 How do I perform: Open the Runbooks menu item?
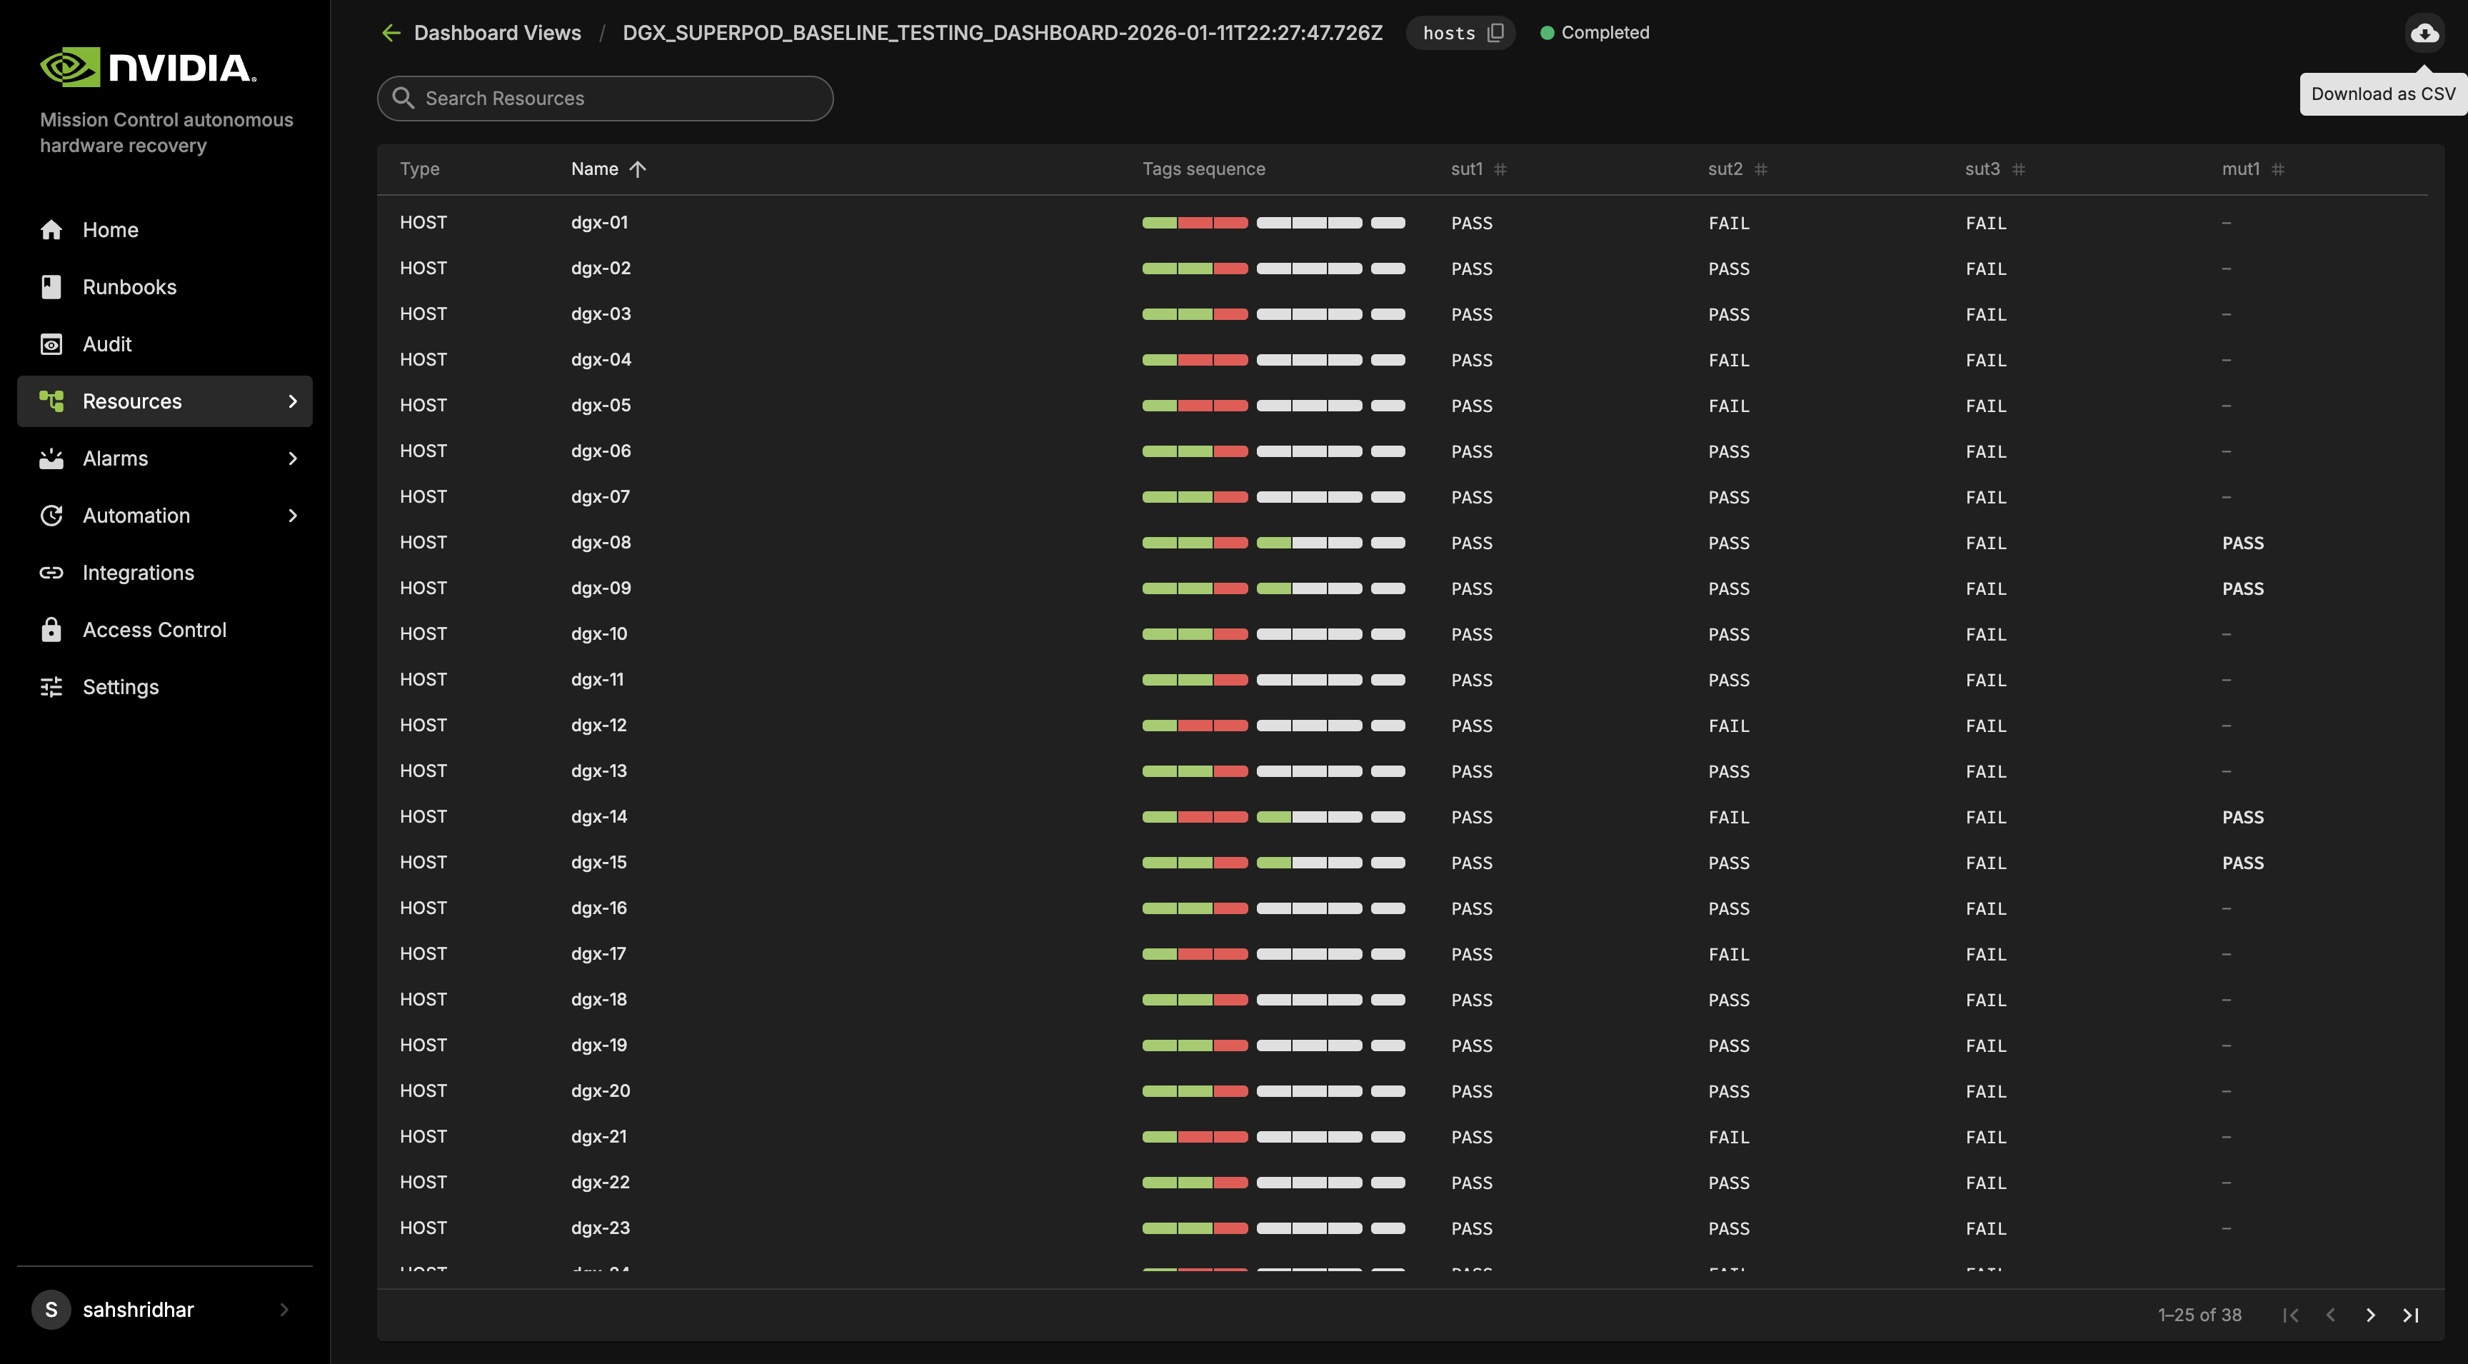pyautogui.click(x=165, y=286)
